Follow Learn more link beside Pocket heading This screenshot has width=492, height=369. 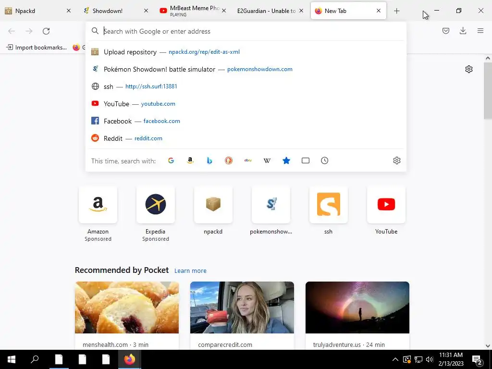pyautogui.click(x=190, y=271)
